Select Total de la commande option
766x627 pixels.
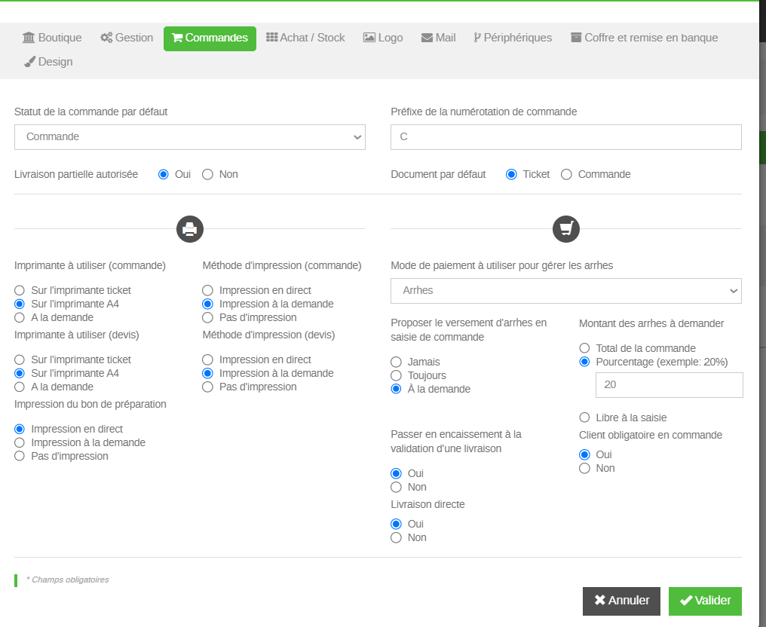coord(584,348)
